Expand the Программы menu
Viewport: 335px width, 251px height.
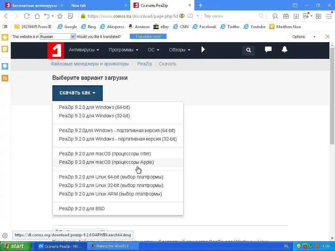[123, 50]
